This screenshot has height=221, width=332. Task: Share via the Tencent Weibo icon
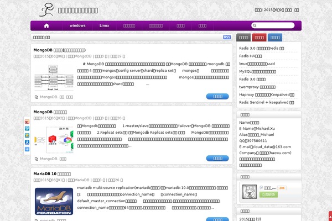27,128
